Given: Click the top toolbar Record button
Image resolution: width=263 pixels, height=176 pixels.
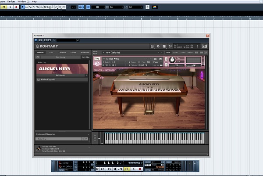Looking at the screenshot, I should pos(16,7).
